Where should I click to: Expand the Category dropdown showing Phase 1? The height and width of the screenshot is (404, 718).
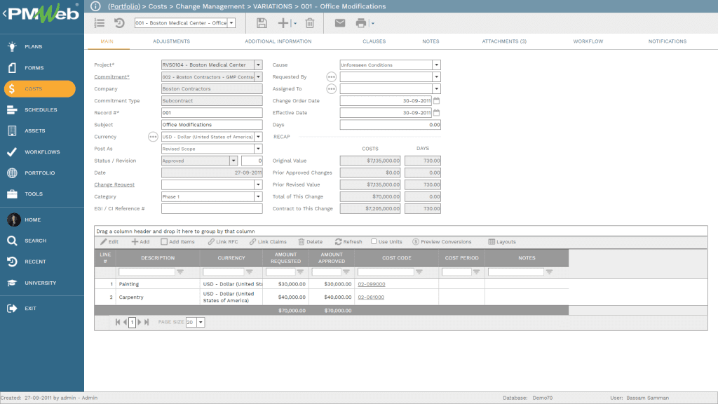[258, 196]
